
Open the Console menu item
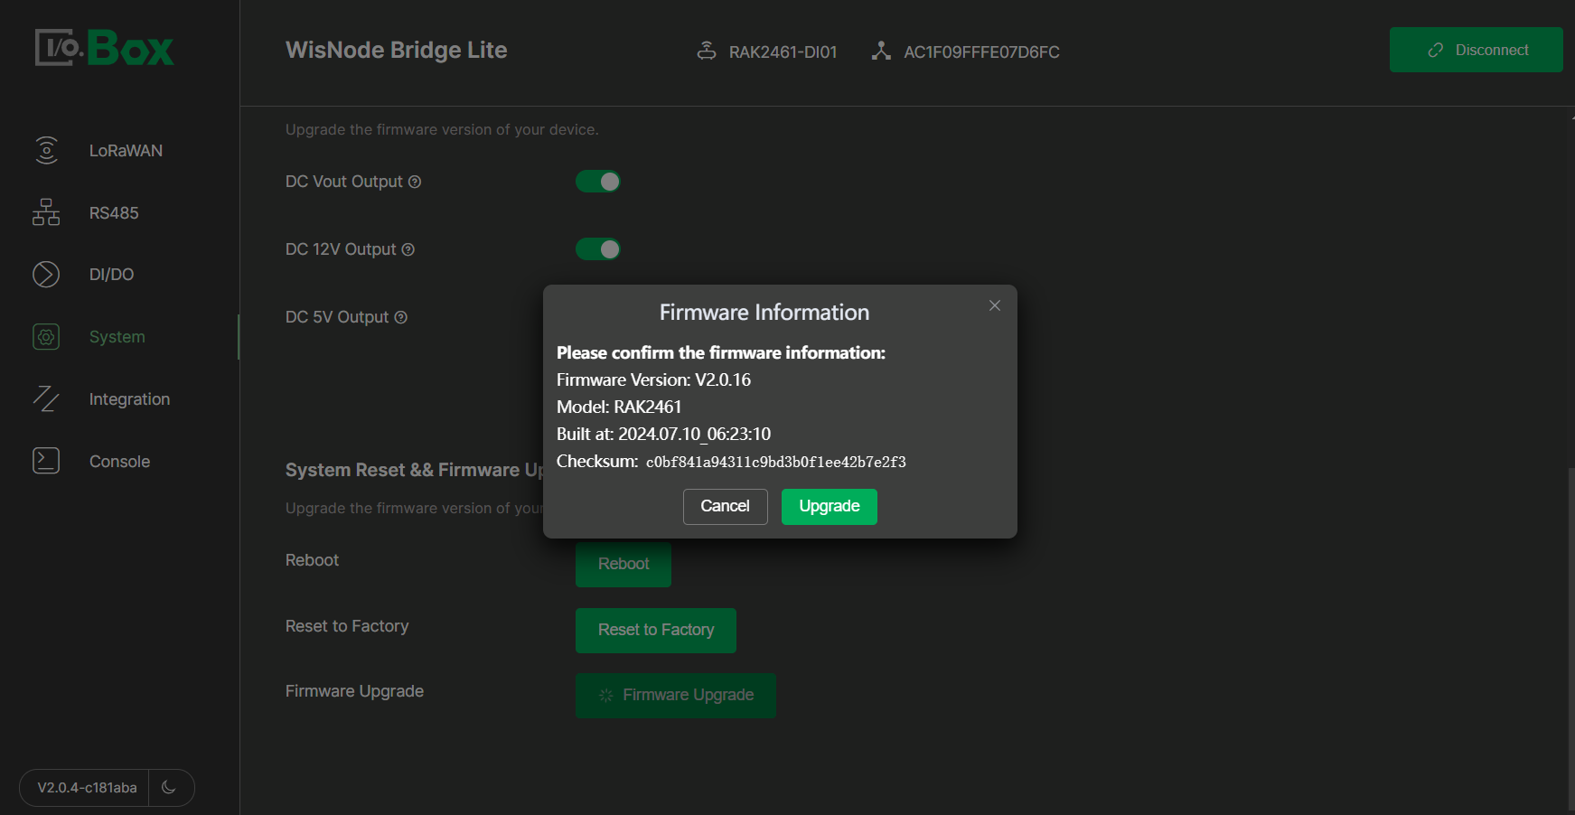click(119, 462)
